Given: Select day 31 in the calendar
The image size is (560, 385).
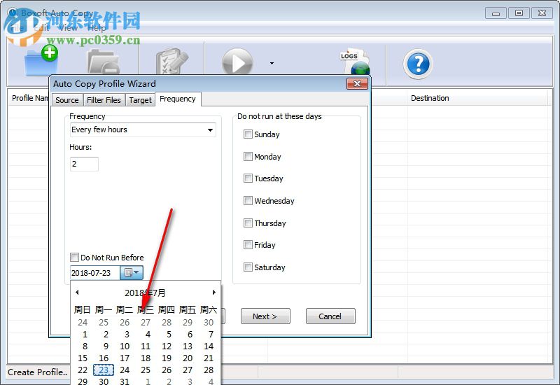Looking at the screenshot, I should (125, 381).
